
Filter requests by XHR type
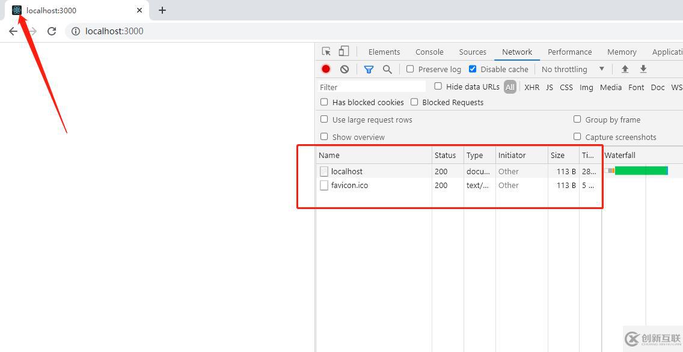(x=531, y=87)
